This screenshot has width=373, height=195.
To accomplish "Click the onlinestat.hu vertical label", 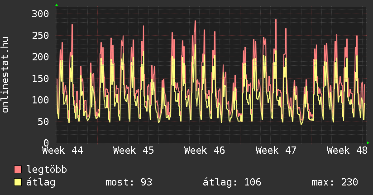I will (6, 75).
